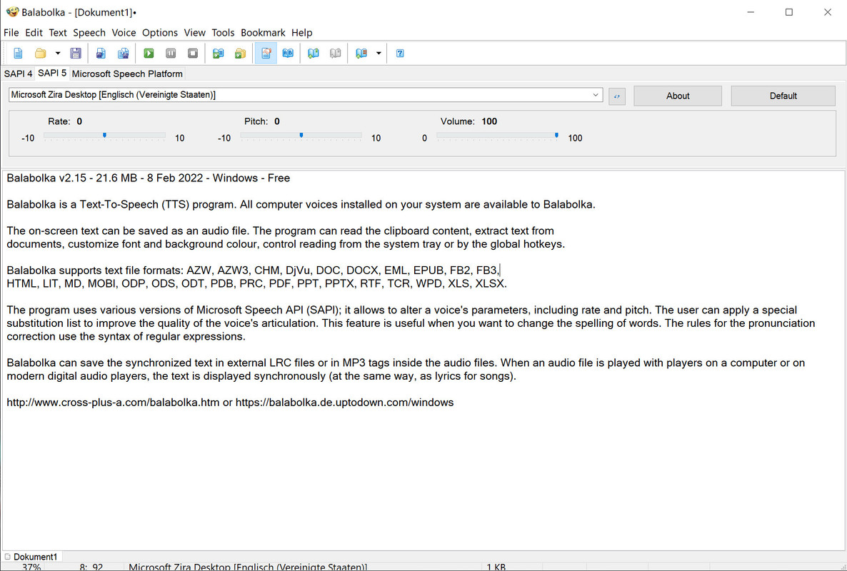The height and width of the screenshot is (571, 847).
Task: Open the Text menu
Action: tap(58, 32)
